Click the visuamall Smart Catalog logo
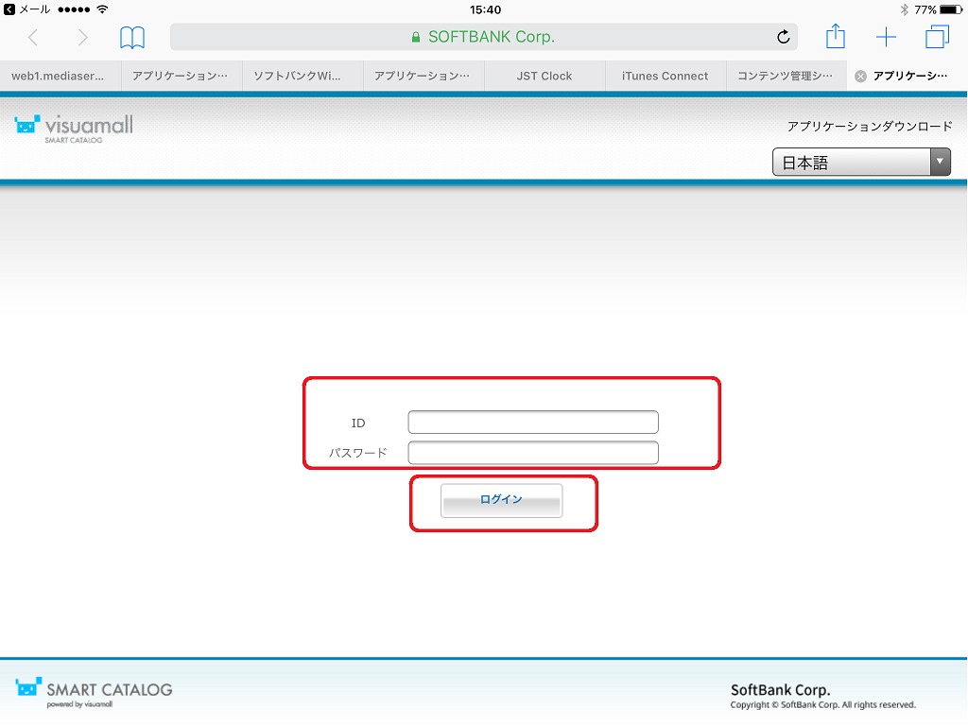Image resolution: width=968 pixels, height=726 pixels. point(74,128)
